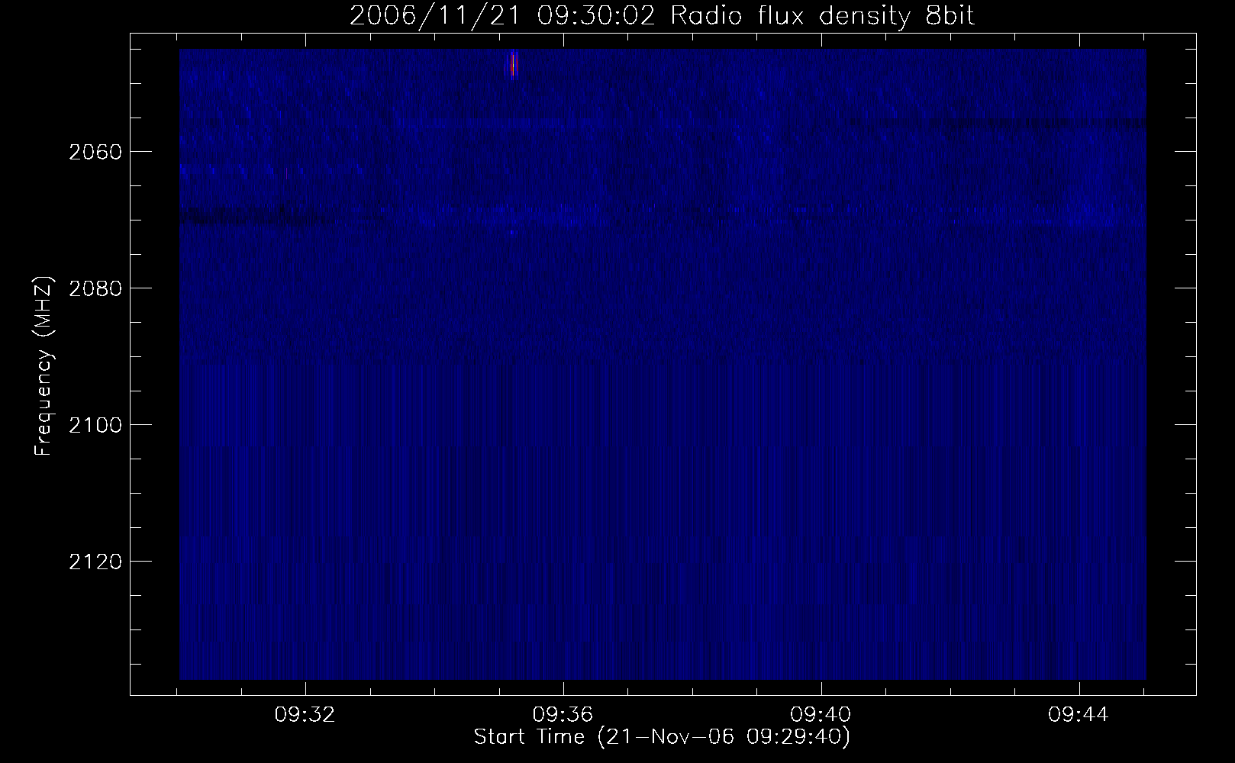Click the 09:40 time tick label
The height and width of the screenshot is (763, 1235).
821,715
